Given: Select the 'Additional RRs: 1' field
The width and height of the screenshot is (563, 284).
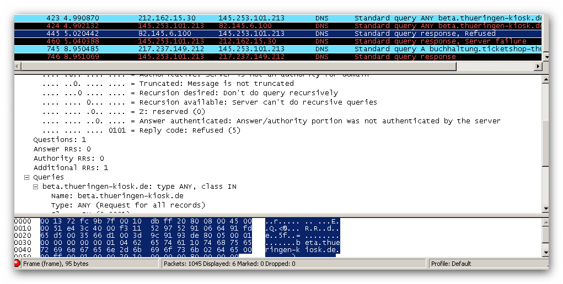Looking at the screenshot, I should [71, 167].
